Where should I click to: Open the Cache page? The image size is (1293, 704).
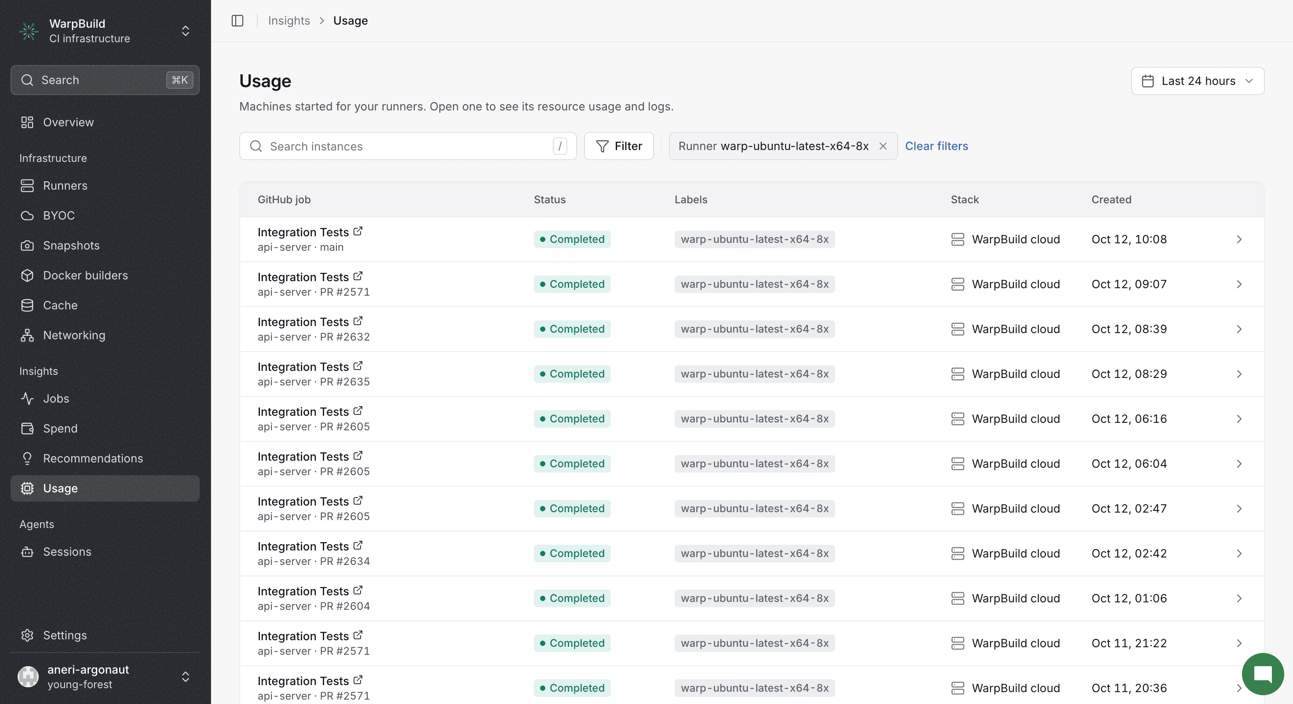click(x=105, y=305)
